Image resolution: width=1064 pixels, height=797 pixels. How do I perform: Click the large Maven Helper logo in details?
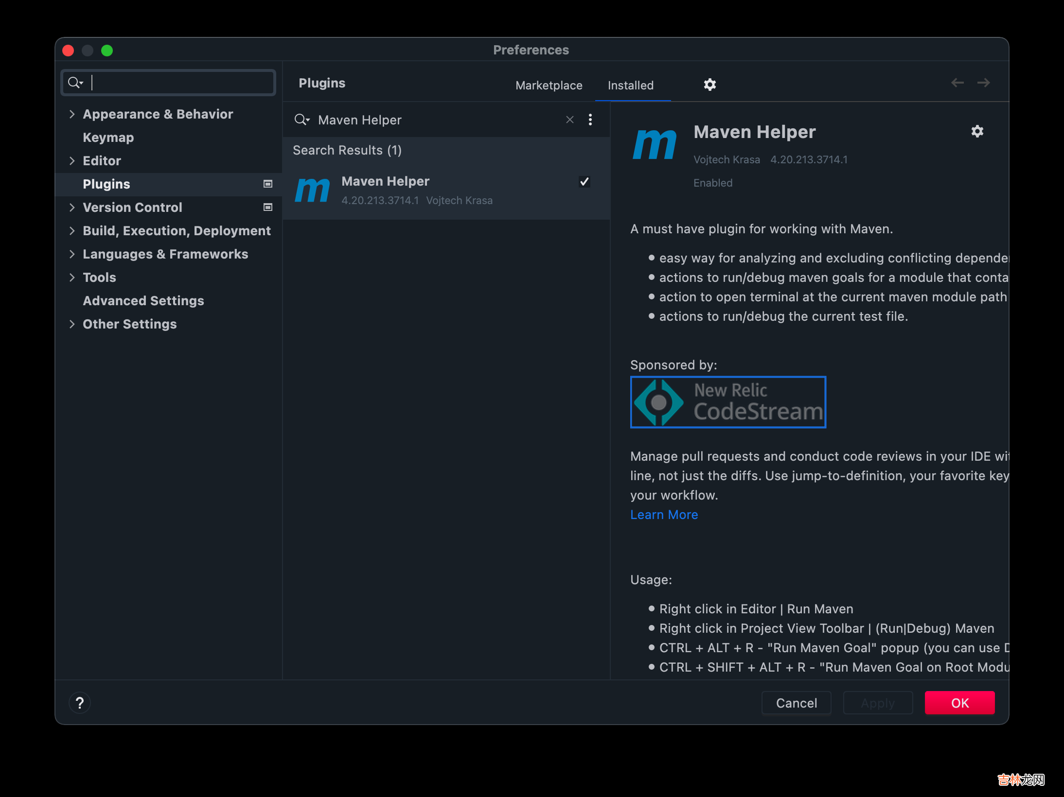click(655, 144)
